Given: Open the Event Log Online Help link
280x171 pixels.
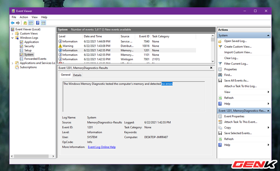Looking at the screenshot, I should pos(101,147).
